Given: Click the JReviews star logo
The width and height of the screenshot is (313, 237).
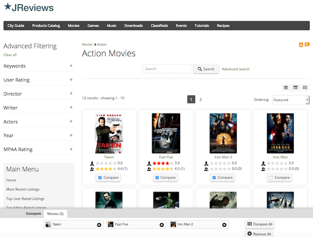Looking at the screenshot, I should [x=29, y=8].
